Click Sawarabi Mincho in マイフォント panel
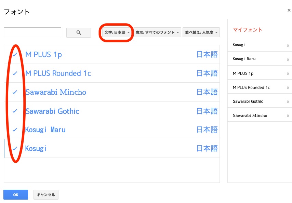 [x=250, y=116]
